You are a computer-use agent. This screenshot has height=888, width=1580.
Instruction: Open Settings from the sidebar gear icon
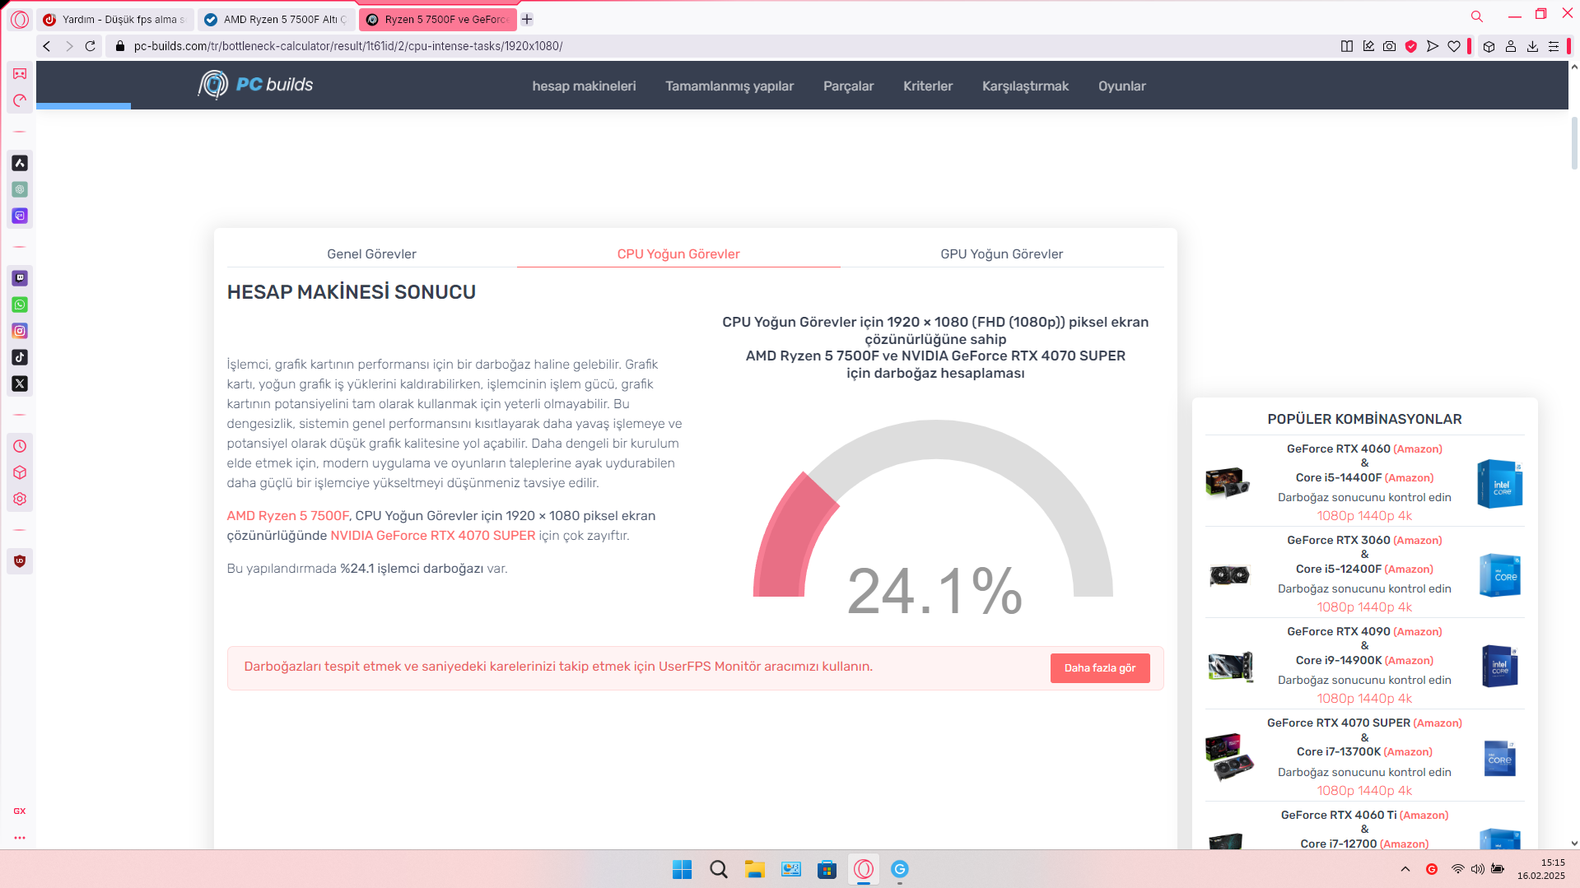pos(20,499)
